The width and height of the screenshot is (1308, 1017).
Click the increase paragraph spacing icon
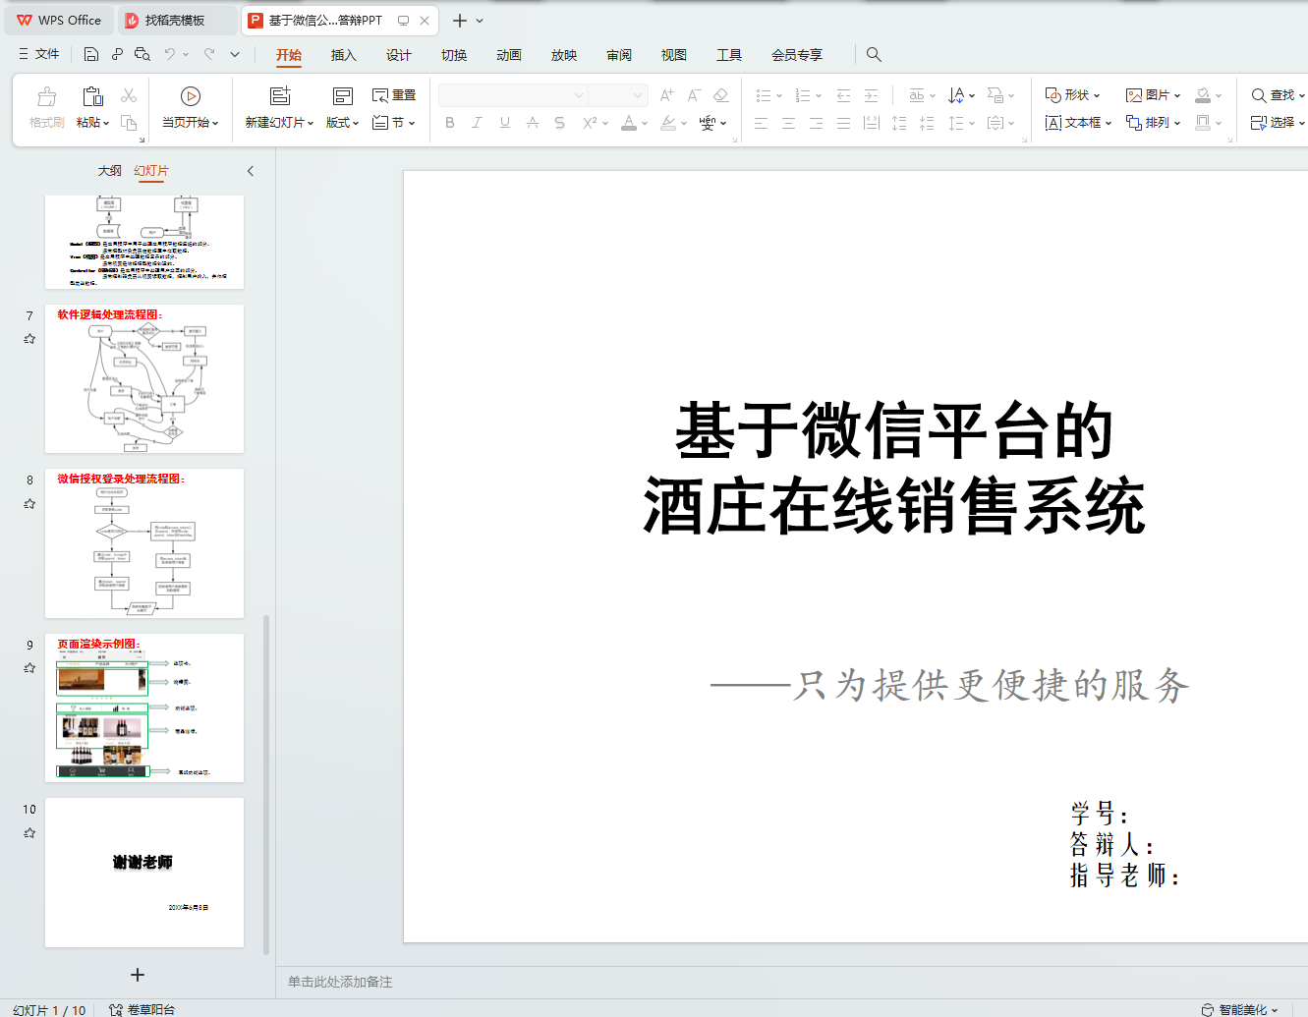point(899,123)
